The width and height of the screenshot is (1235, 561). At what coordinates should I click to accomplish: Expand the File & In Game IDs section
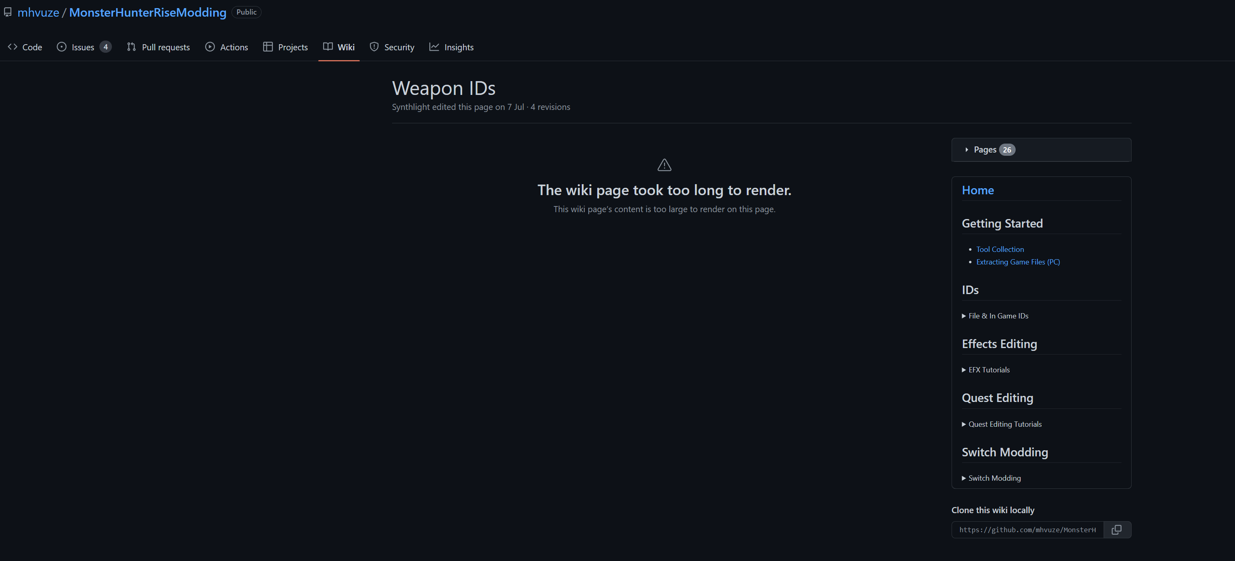(x=998, y=316)
